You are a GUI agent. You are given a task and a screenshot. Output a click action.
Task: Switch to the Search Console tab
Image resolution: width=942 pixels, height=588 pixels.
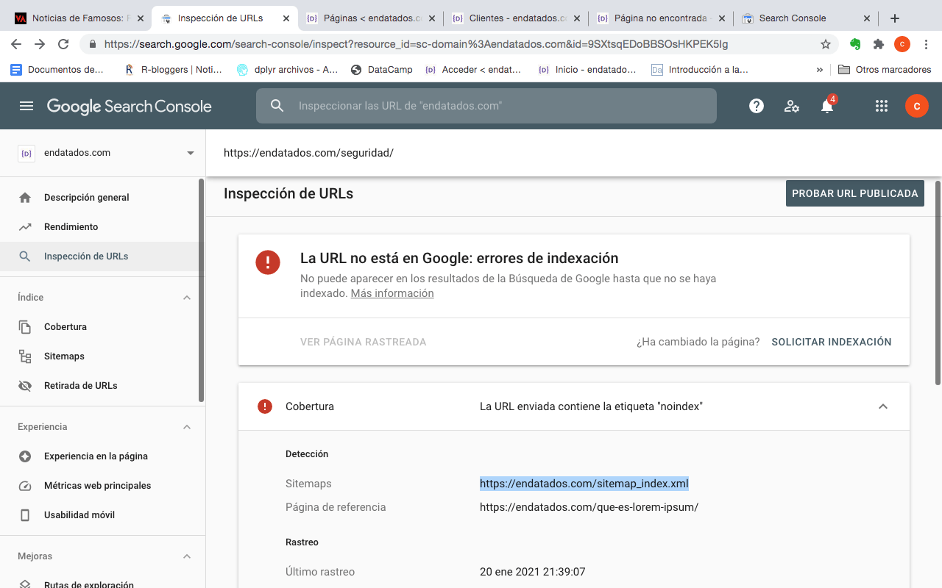[x=807, y=18]
